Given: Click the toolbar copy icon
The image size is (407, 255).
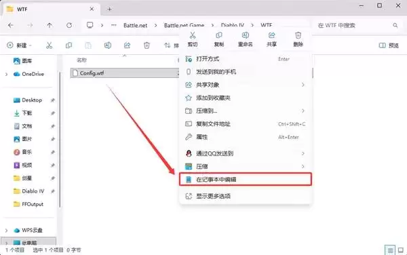Looking at the screenshot, I should 69,45.
